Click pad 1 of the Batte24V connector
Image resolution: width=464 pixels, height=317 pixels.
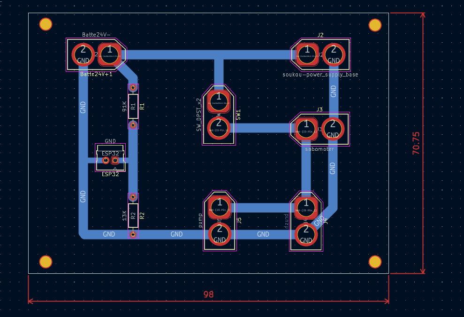[110, 54]
